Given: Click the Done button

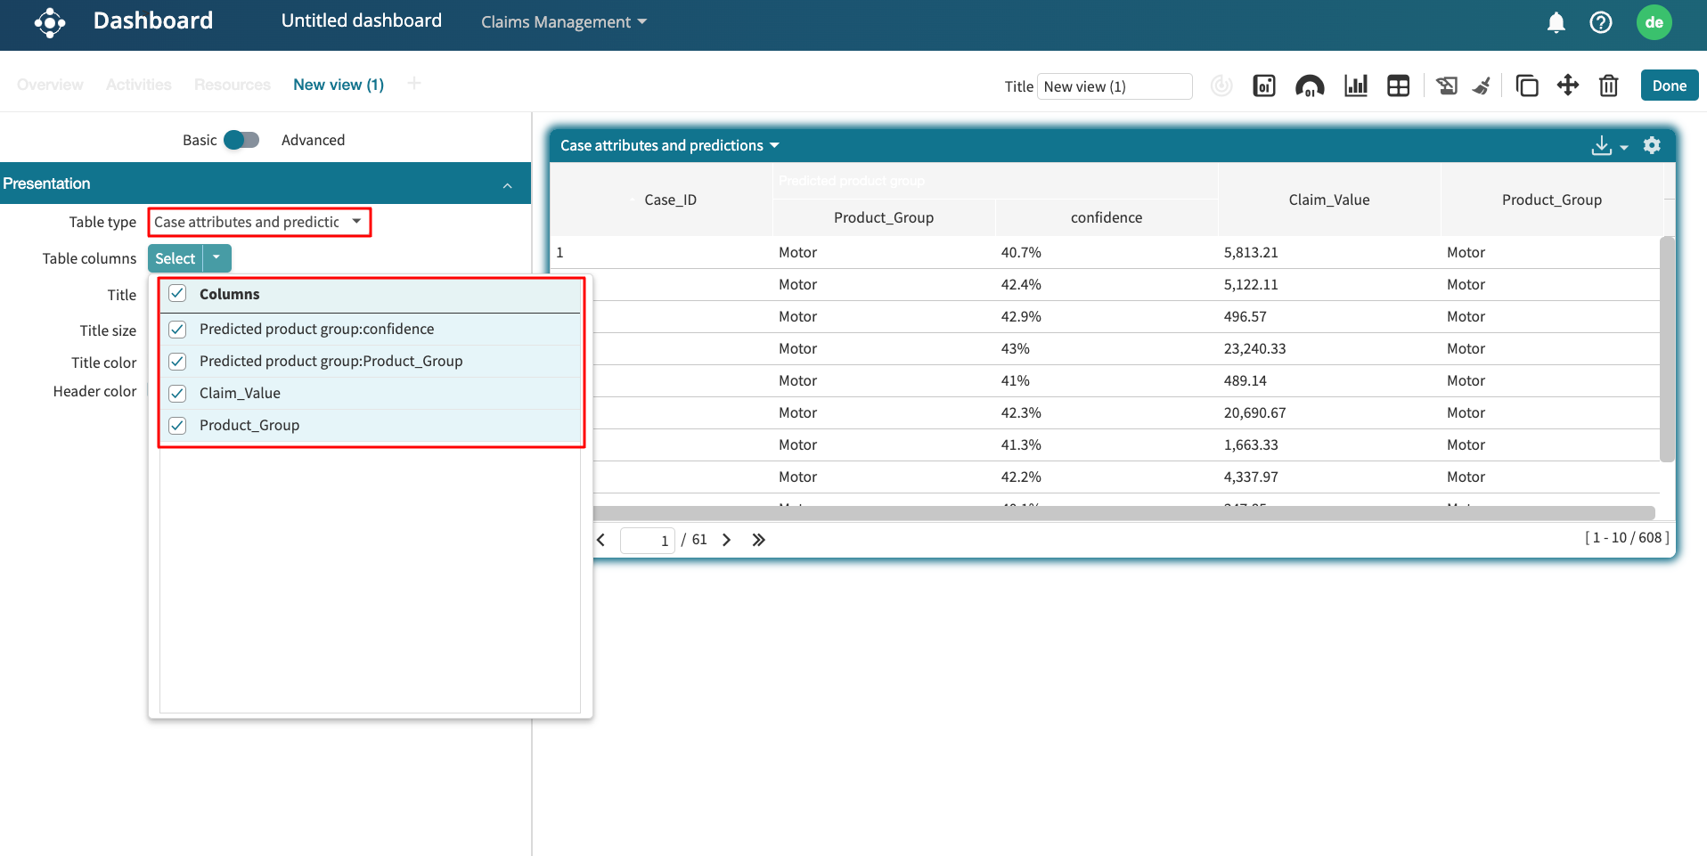Looking at the screenshot, I should pyautogui.click(x=1669, y=86).
